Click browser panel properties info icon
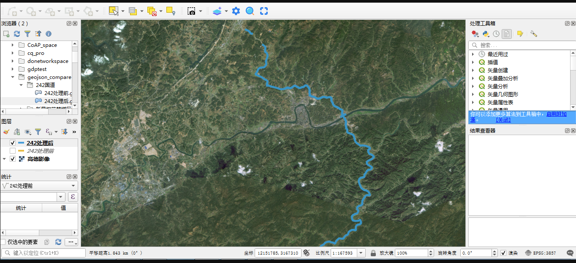The width and height of the screenshot is (576, 263). pyautogui.click(x=49, y=34)
